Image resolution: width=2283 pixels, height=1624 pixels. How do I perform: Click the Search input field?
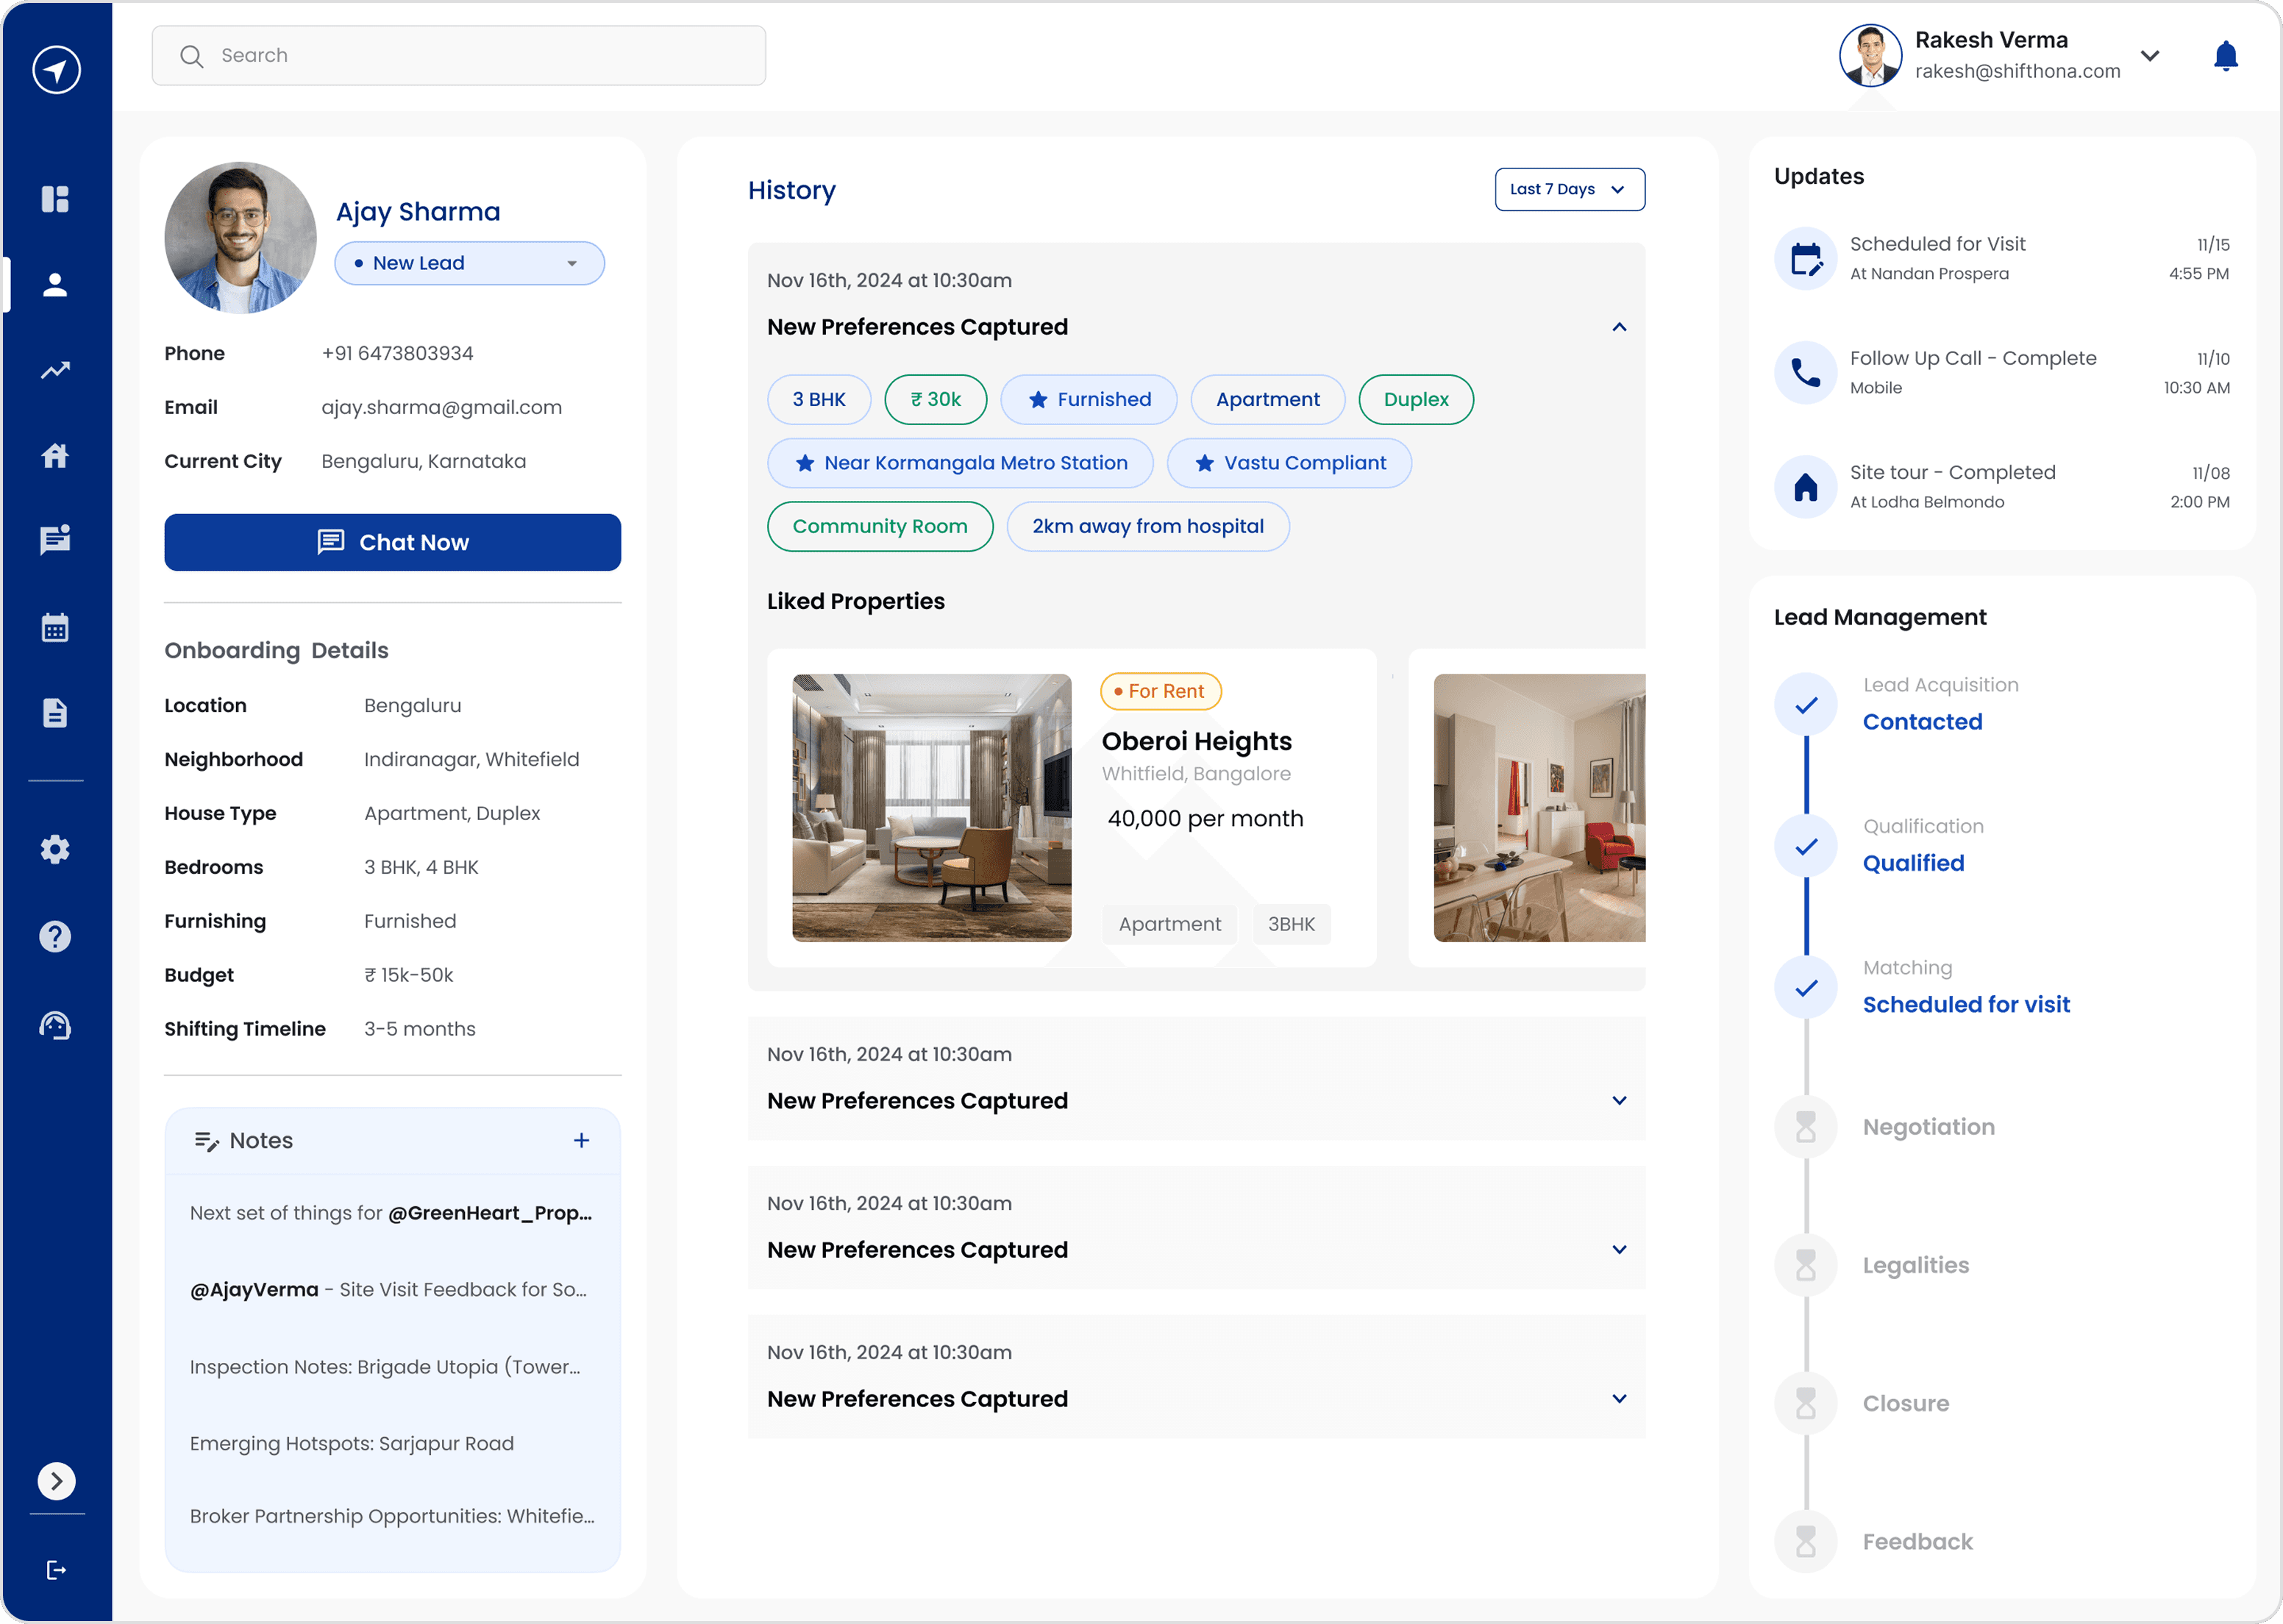[x=459, y=56]
